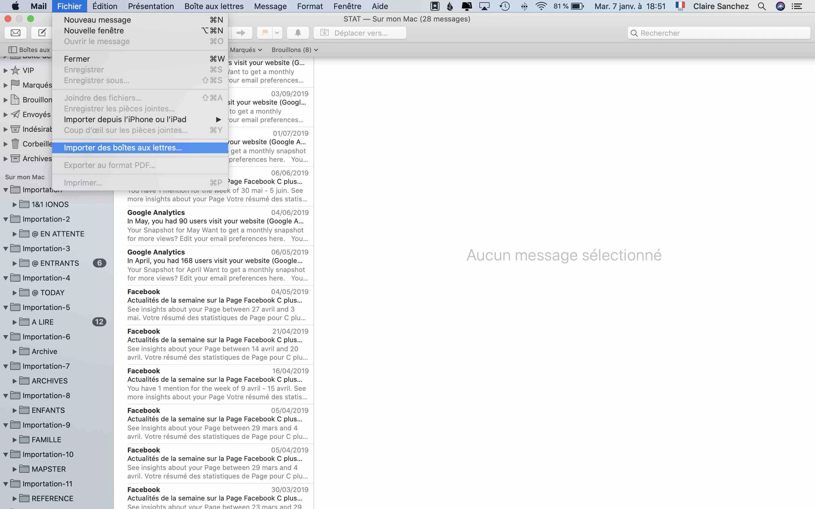
Task: Open the Présentation menu
Action: pos(151,7)
